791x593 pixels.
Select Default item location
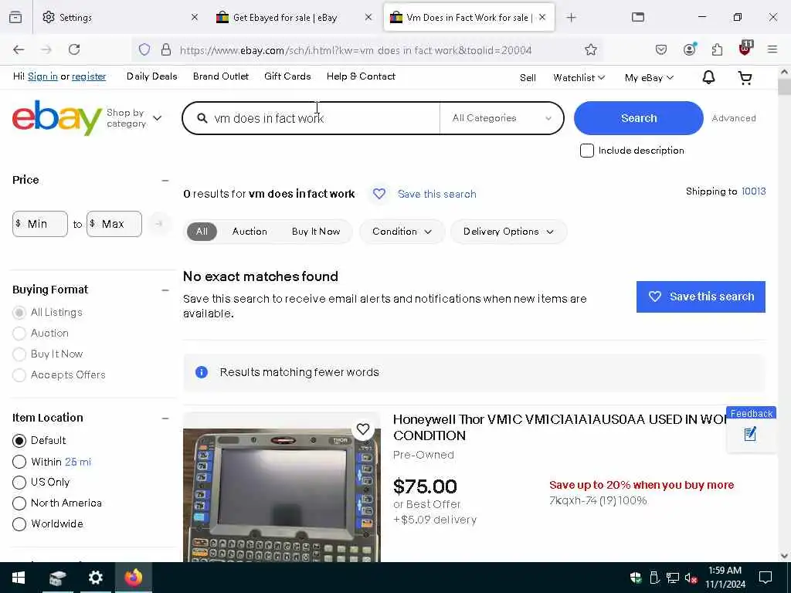(x=19, y=441)
